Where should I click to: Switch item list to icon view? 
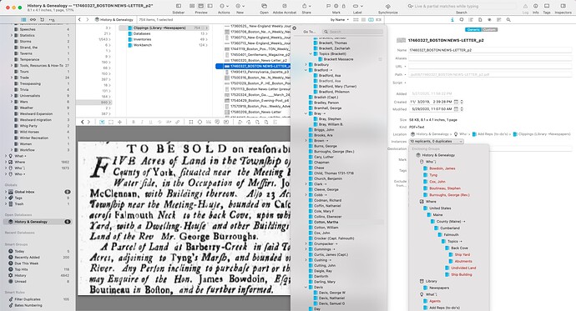click(356, 20)
